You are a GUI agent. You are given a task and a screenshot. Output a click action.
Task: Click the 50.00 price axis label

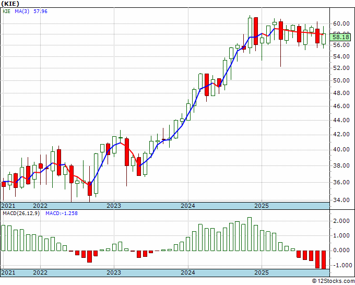tap(341, 80)
